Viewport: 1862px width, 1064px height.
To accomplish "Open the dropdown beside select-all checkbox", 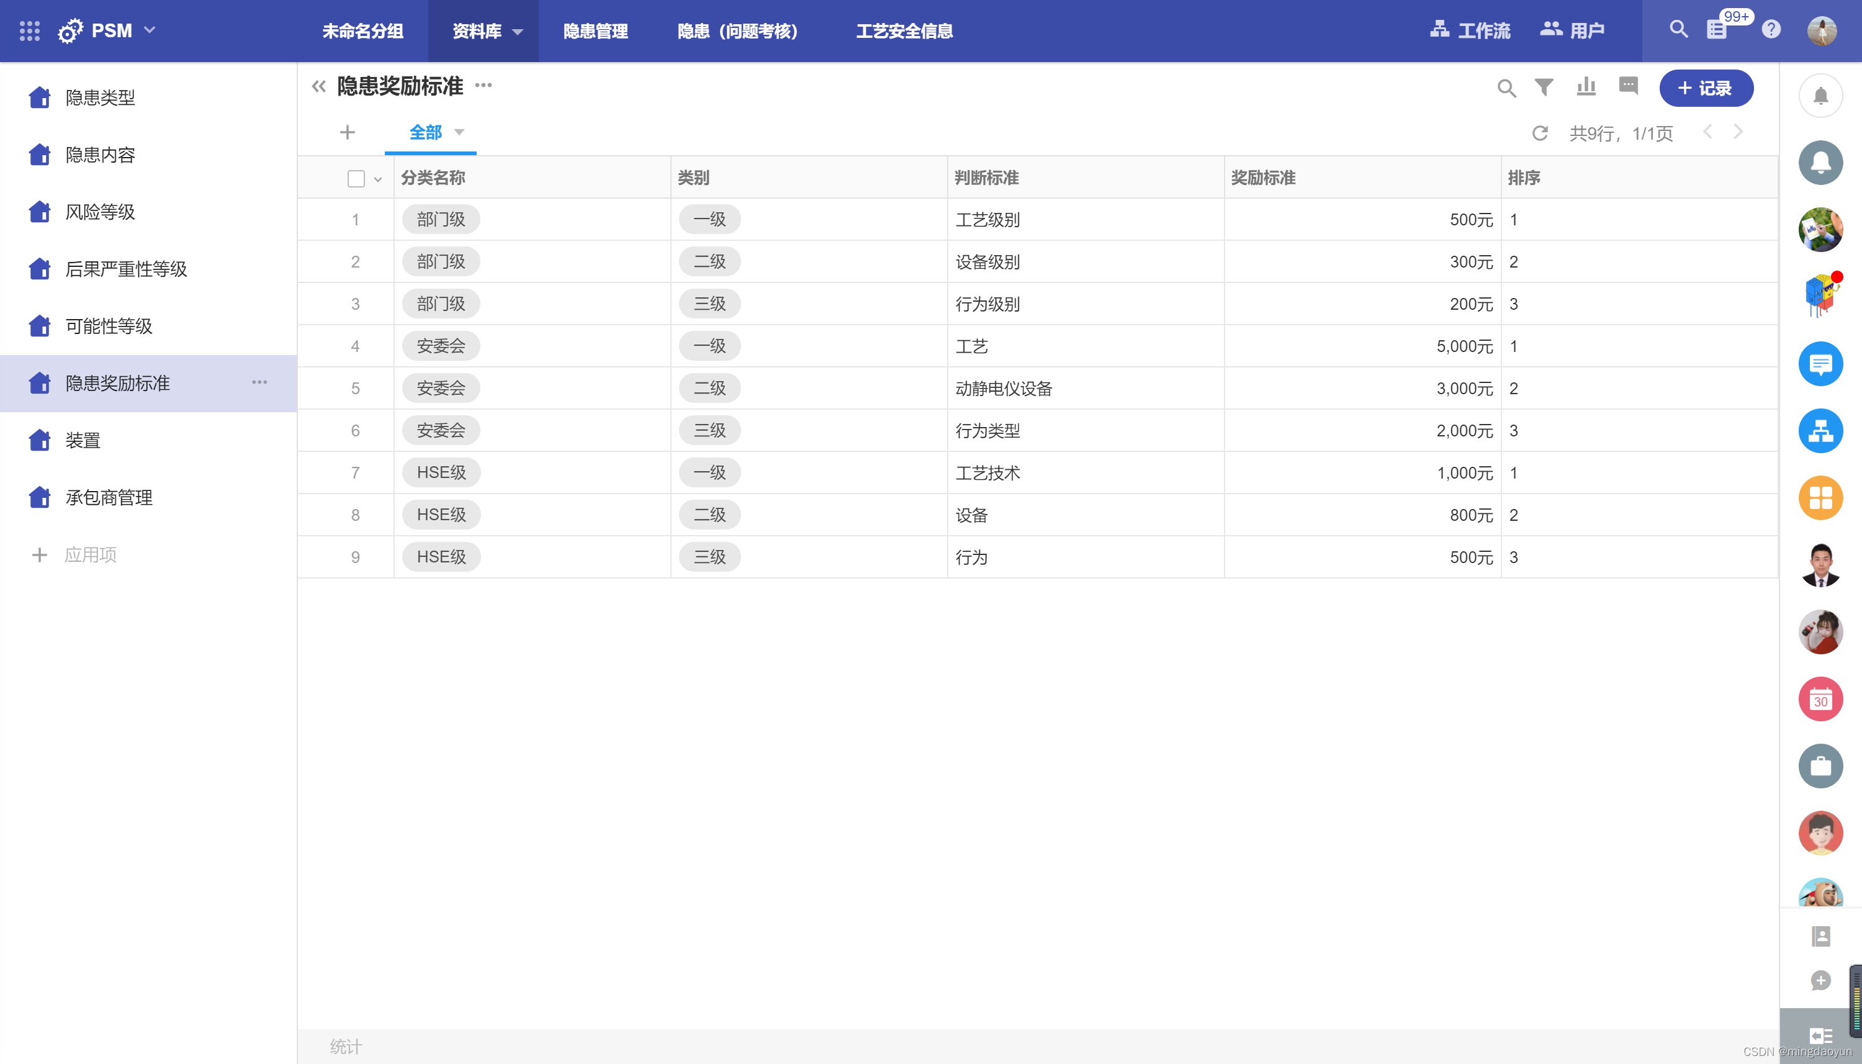I will click(x=377, y=179).
